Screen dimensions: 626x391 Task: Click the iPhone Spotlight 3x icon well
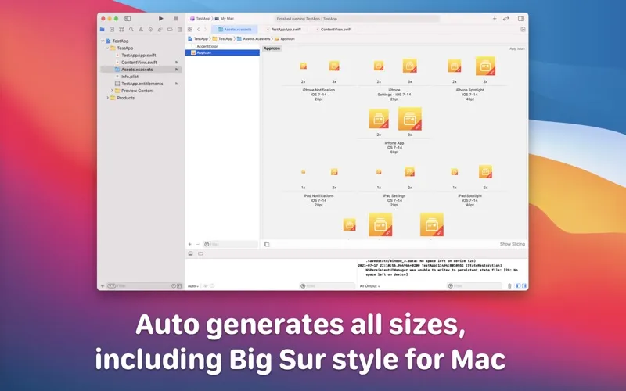point(485,66)
